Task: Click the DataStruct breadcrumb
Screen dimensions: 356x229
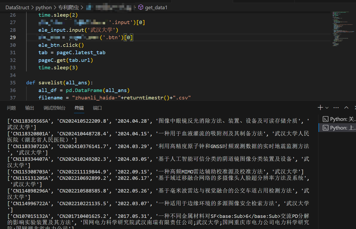Action: pyautogui.click(x=17, y=7)
